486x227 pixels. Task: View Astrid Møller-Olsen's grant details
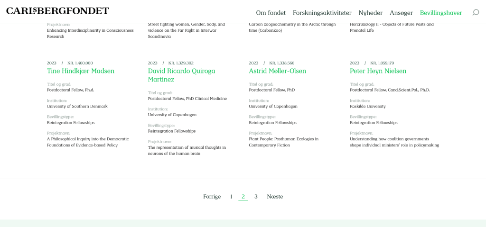tap(277, 71)
